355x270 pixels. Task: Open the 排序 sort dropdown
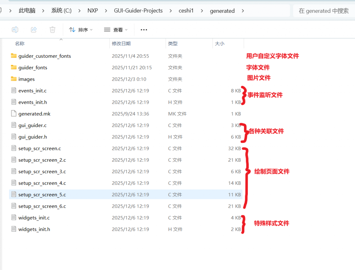click(81, 30)
